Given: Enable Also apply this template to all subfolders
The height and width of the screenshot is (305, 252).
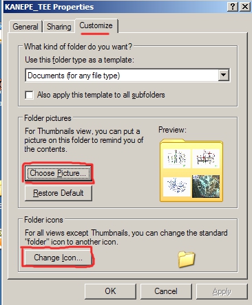Looking at the screenshot, I should click(29, 95).
